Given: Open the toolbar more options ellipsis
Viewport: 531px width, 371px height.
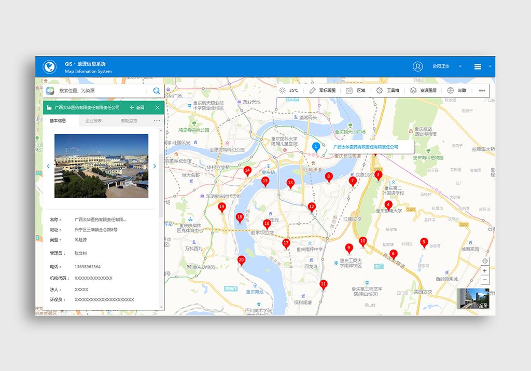Looking at the screenshot, I should click(x=482, y=90).
